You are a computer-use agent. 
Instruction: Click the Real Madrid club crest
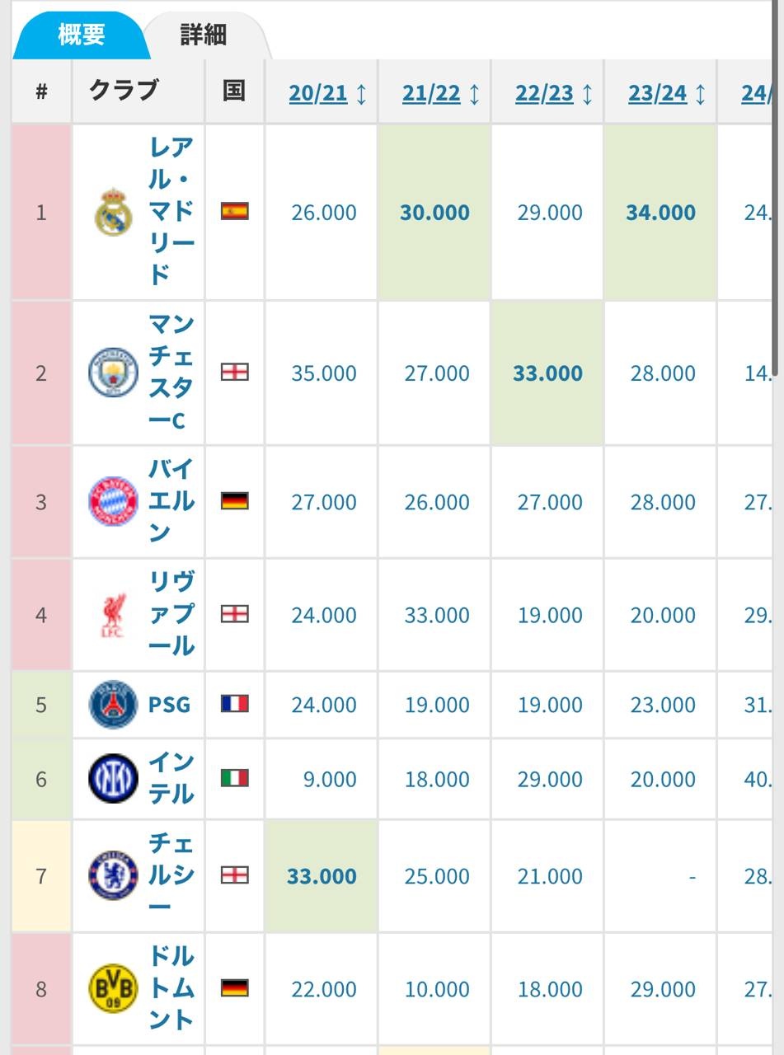[114, 213]
